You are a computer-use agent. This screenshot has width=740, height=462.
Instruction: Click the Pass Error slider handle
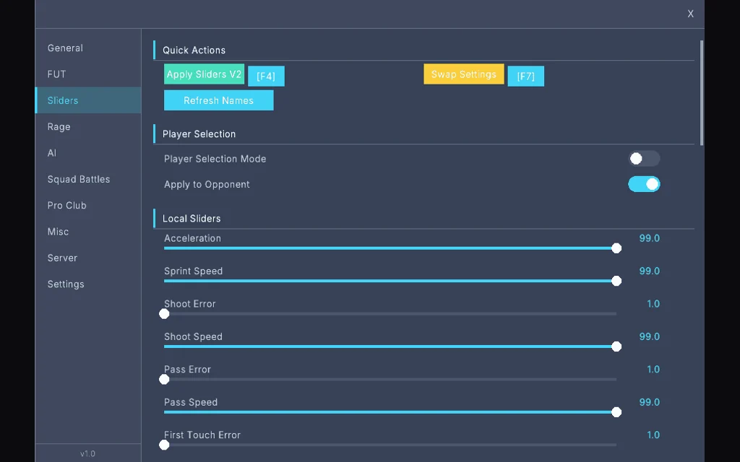coord(164,380)
